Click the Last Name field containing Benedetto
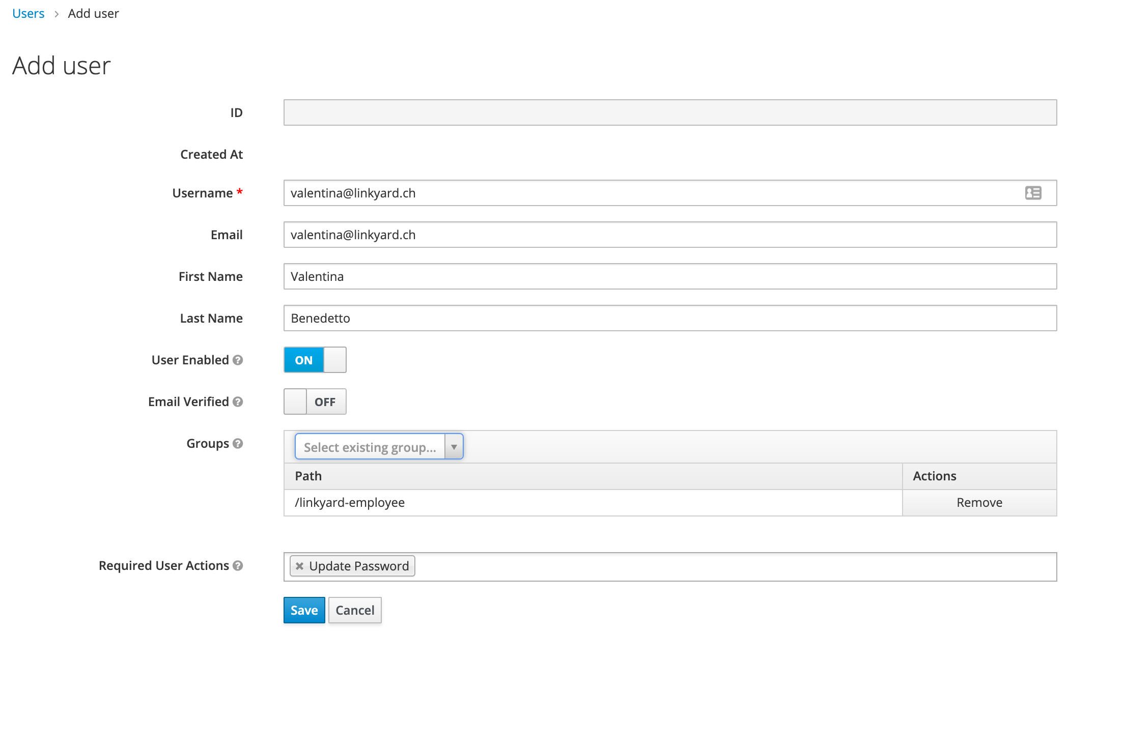This screenshot has height=746, width=1124. (669, 318)
